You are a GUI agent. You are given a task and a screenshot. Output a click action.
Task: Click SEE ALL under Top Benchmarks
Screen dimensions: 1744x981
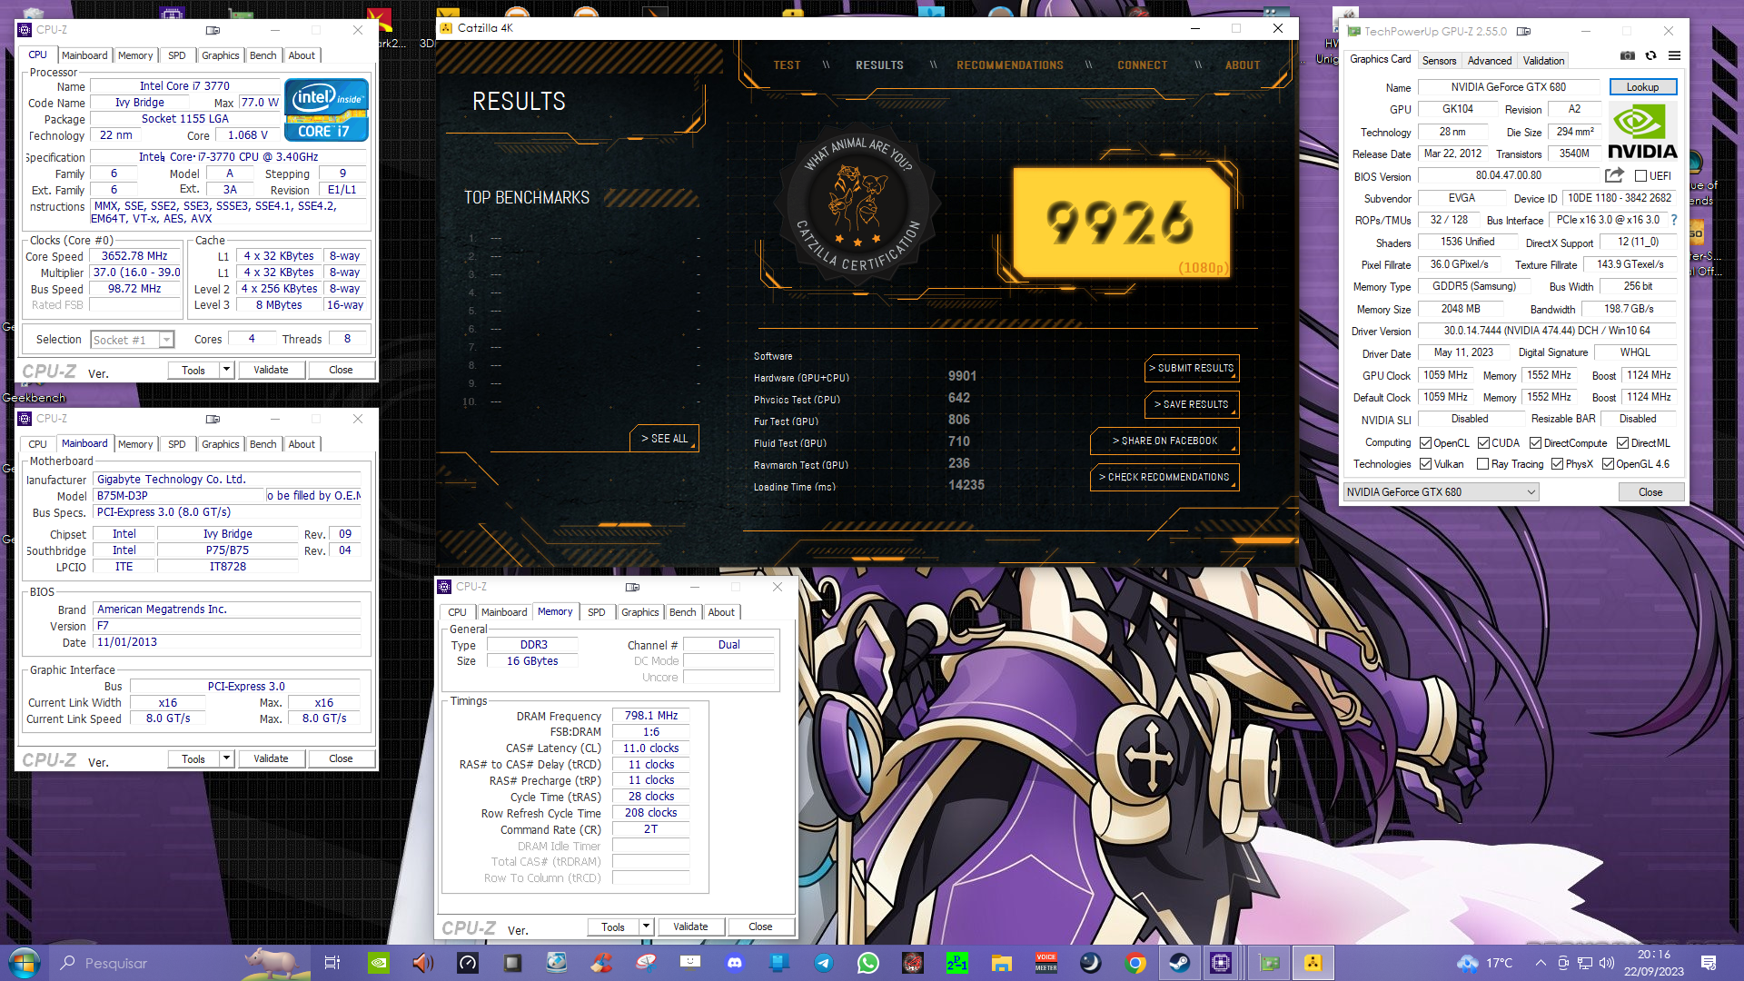665,438
